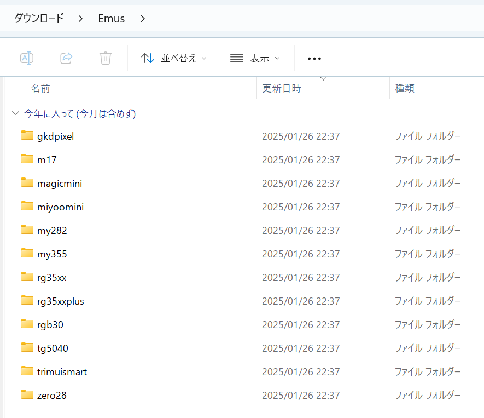Select the rgb30 folder icon

[27, 324]
